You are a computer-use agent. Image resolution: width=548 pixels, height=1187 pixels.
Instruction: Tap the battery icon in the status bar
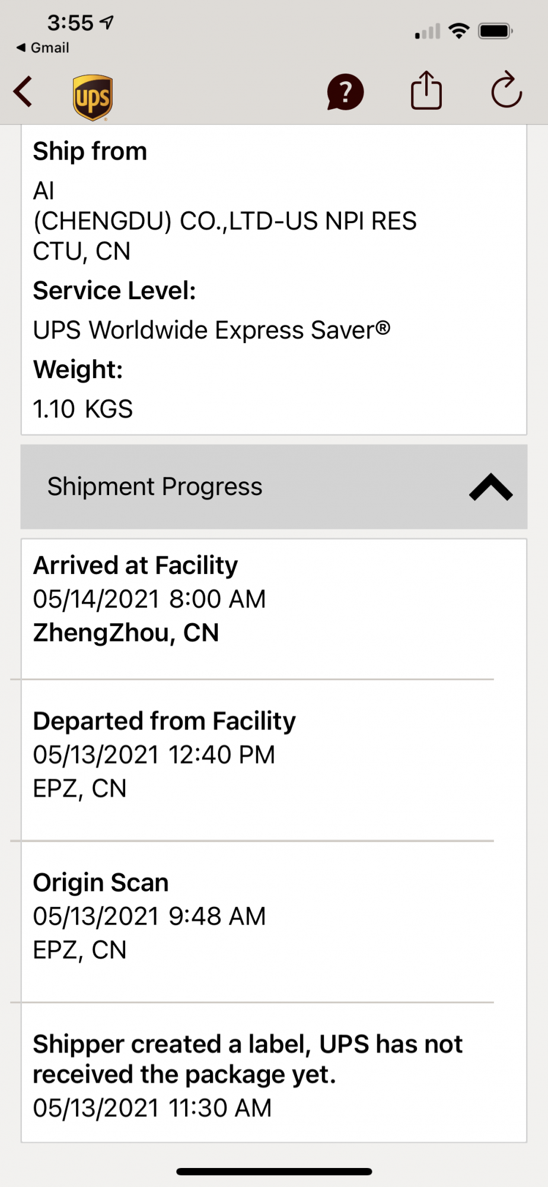click(x=495, y=31)
